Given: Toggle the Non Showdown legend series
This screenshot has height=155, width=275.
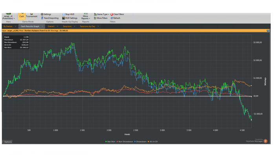Looking at the screenshot, I should click(x=125, y=142).
